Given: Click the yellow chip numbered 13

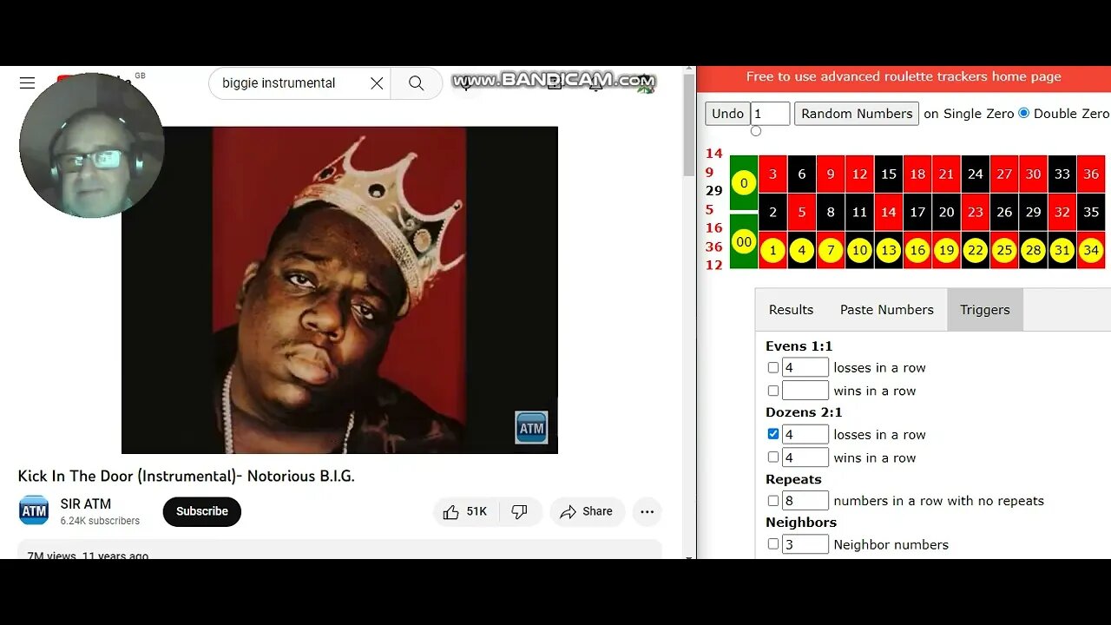Looking at the screenshot, I should point(888,251).
